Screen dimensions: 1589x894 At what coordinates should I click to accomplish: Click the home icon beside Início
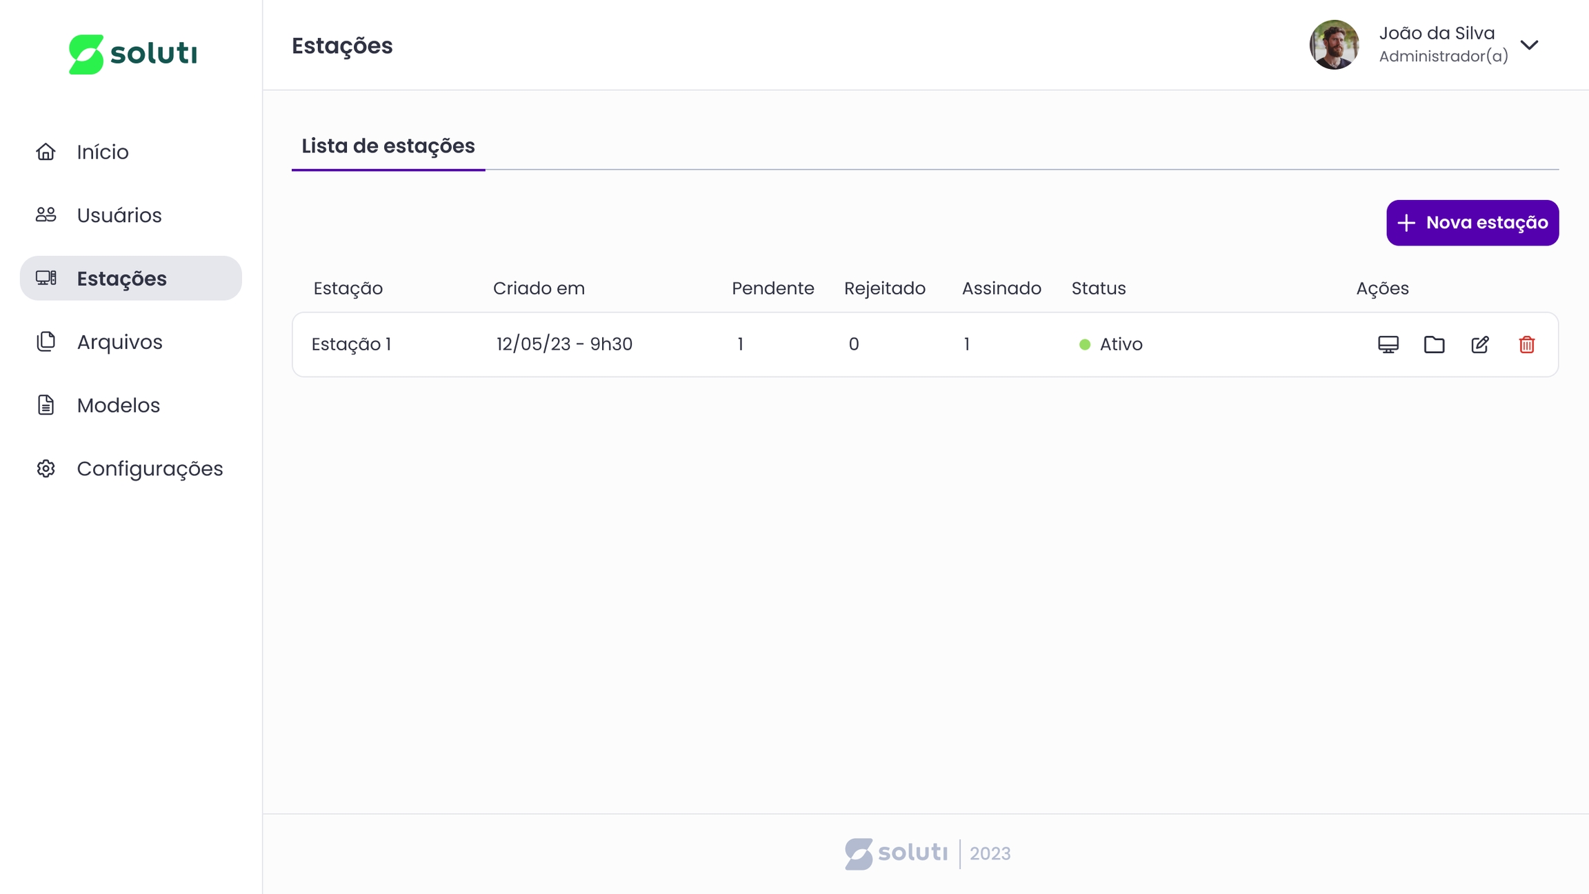click(46, 152)
